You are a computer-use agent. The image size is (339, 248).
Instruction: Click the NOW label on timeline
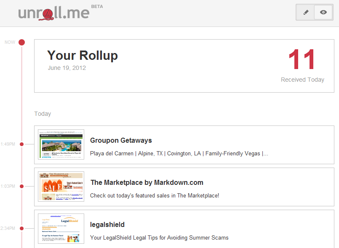point(10,42)
